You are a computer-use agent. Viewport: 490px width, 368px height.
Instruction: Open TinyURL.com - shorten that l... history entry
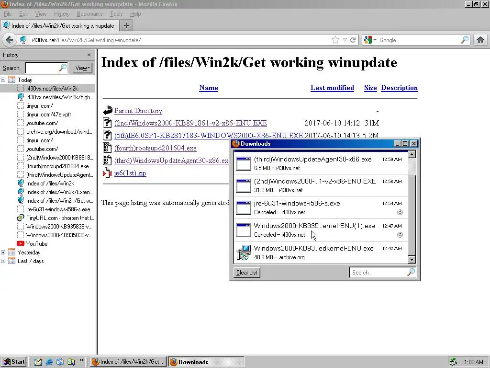click(60, 218)
